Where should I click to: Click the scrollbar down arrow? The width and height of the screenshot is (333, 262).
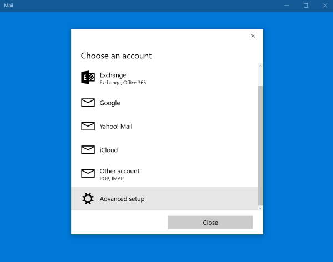pos(260,208)
